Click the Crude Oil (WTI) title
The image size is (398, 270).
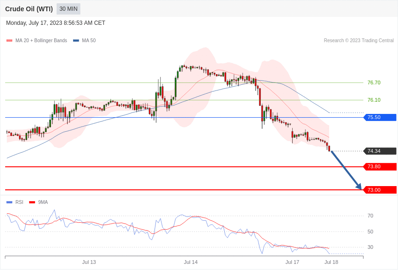[x=29, y=9]
